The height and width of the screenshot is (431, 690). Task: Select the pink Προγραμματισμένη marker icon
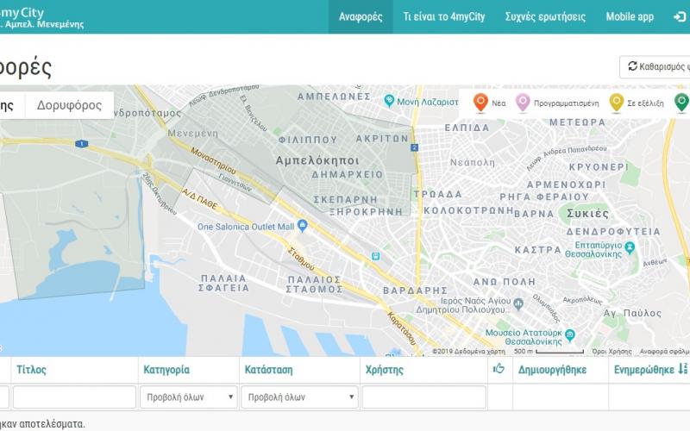coord(523,103)
